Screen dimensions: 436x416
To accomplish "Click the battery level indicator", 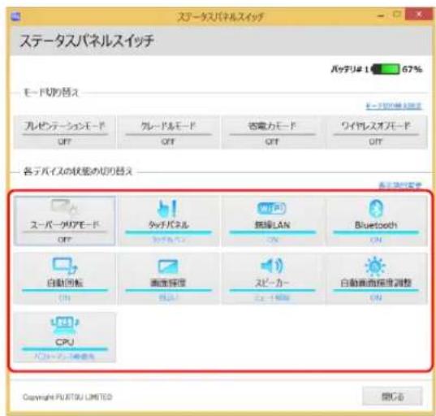I will [386, 69].
